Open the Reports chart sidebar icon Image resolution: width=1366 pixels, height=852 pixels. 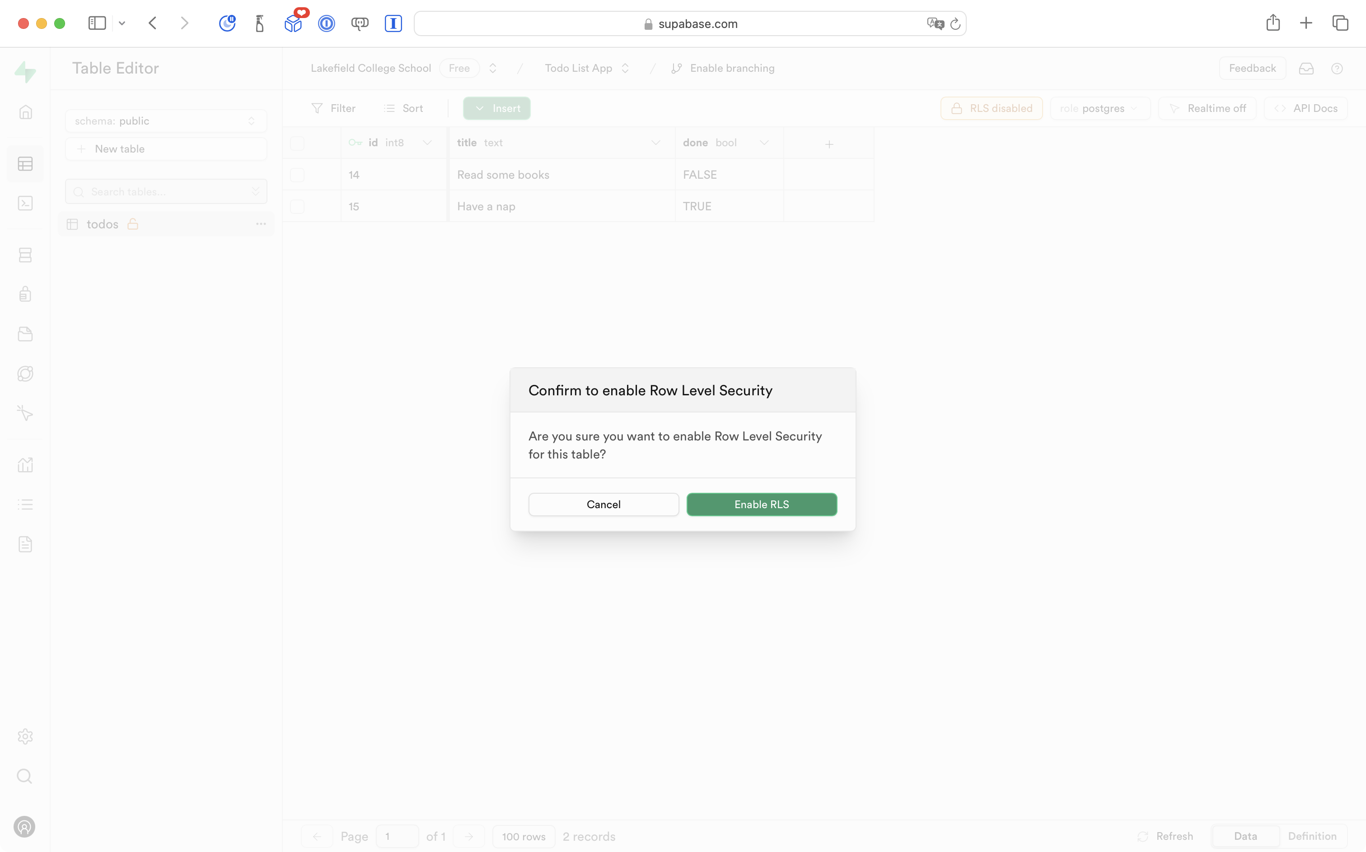tap(25, 465)
